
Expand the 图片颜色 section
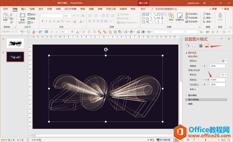193,95
